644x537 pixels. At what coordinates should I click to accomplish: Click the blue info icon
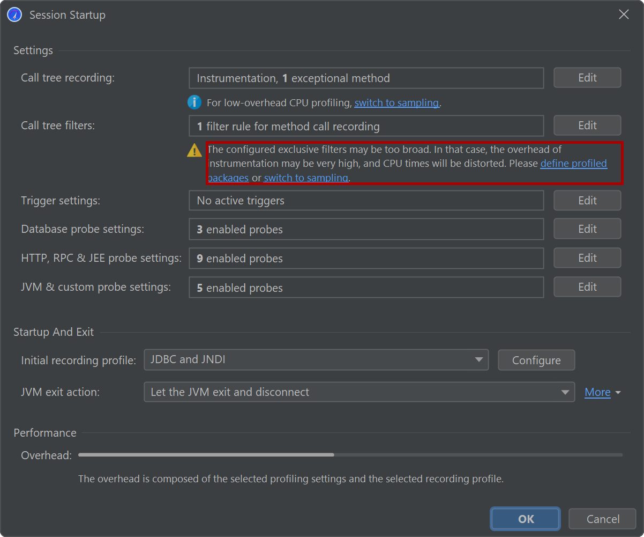[x=194, y=102]
